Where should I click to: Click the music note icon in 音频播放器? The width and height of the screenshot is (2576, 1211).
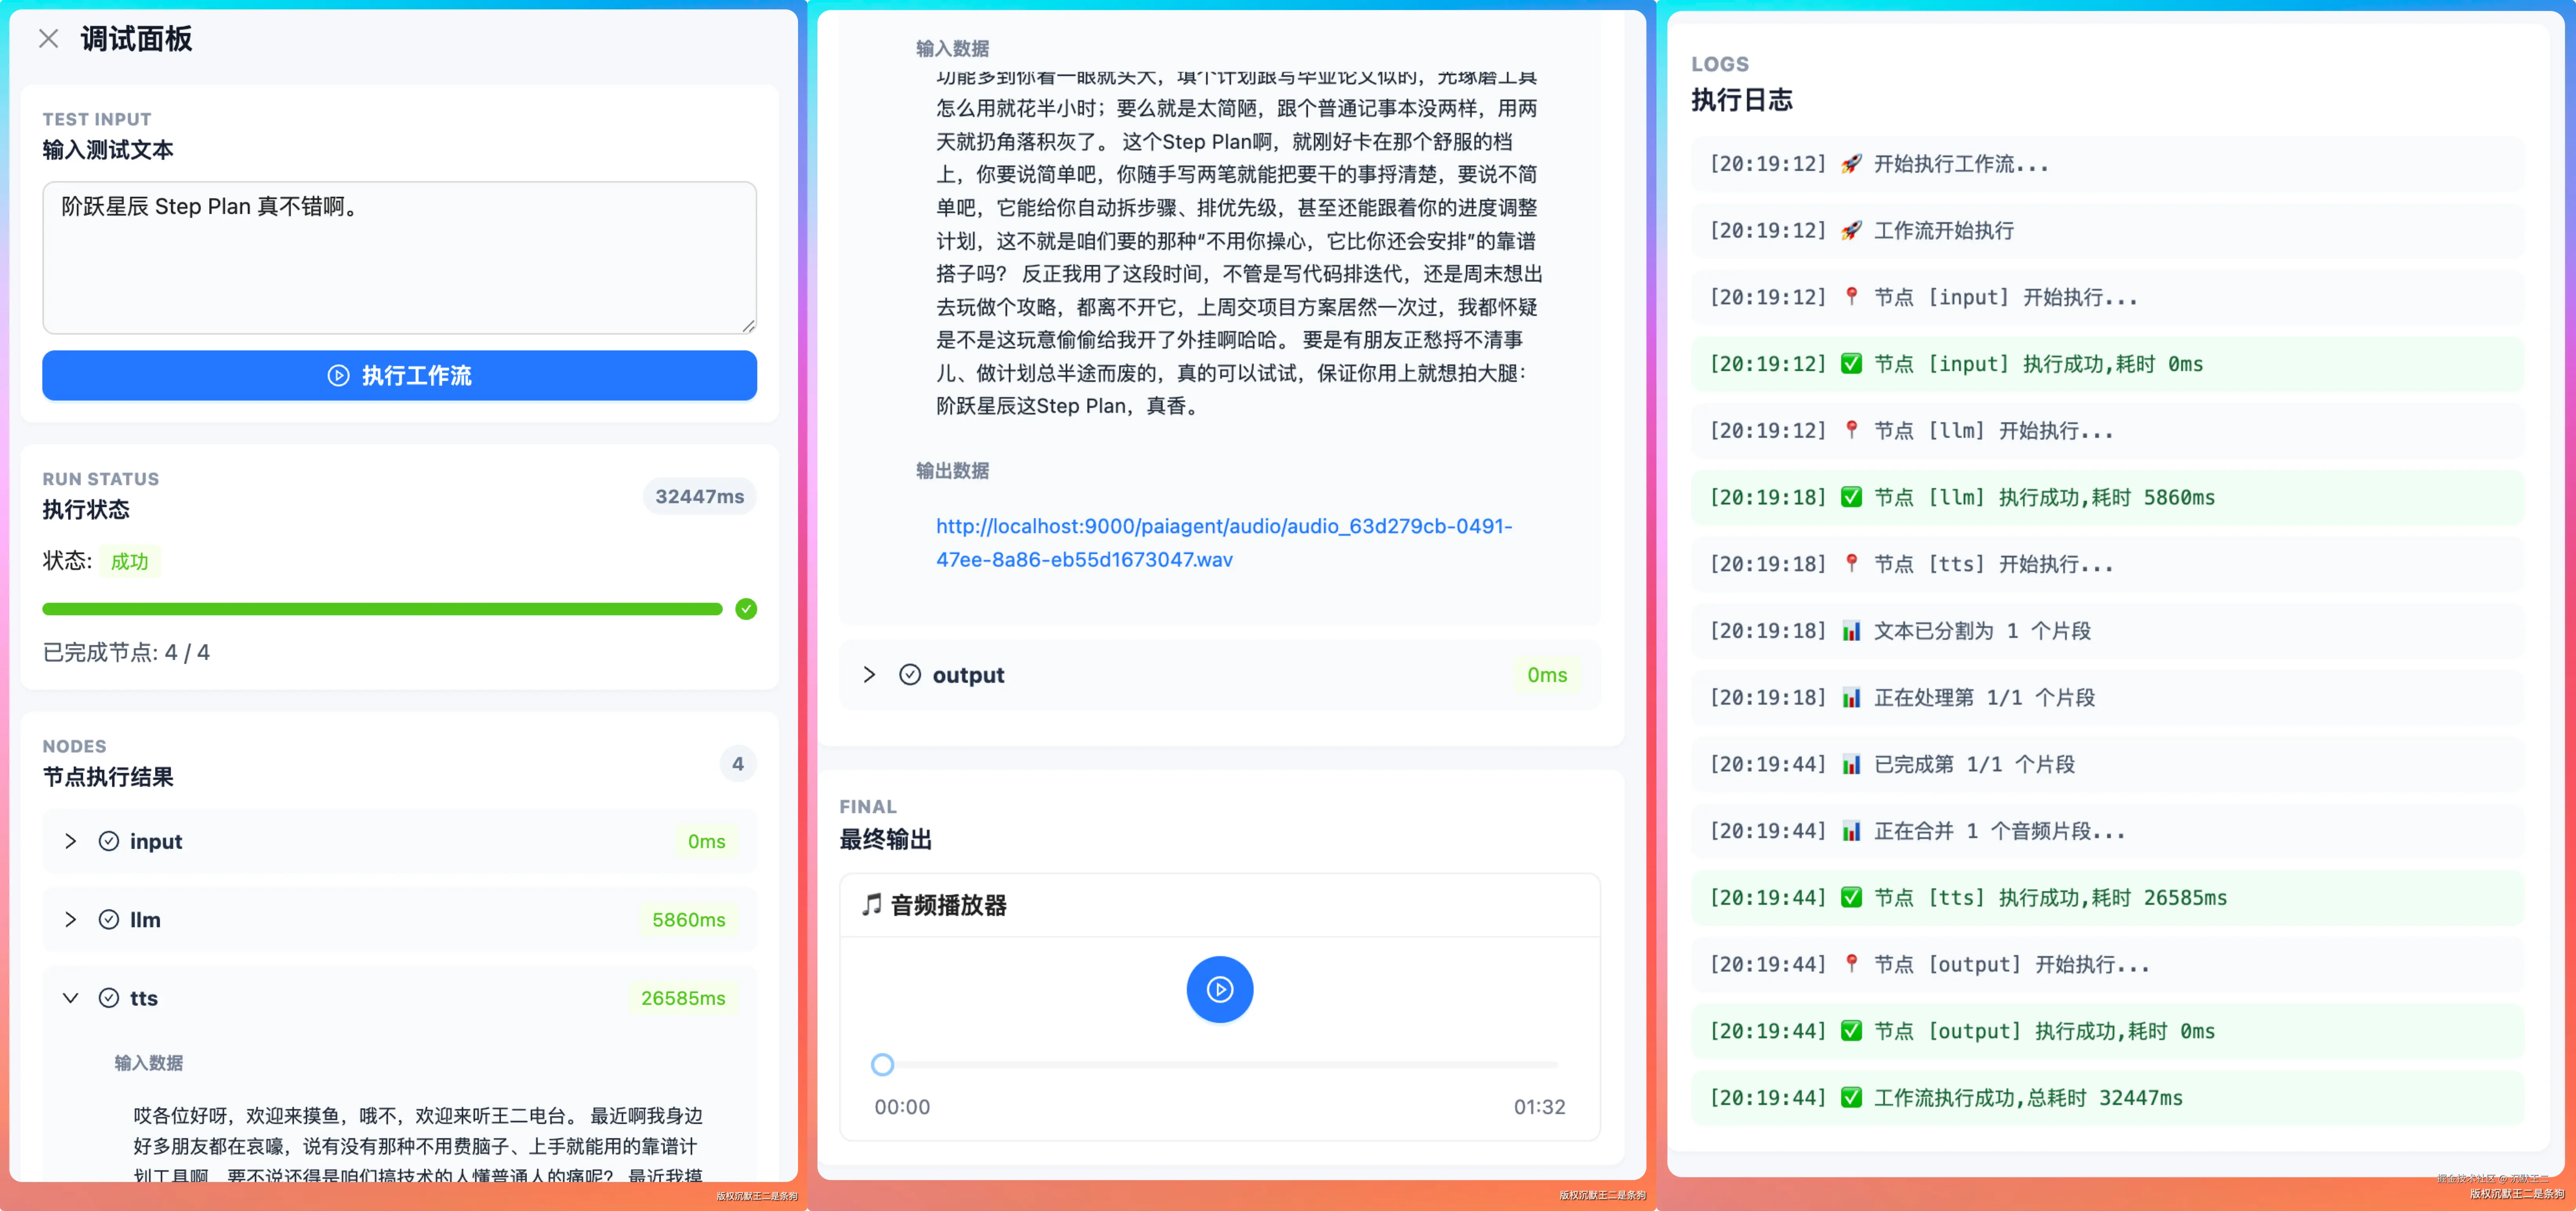(872, 905)
